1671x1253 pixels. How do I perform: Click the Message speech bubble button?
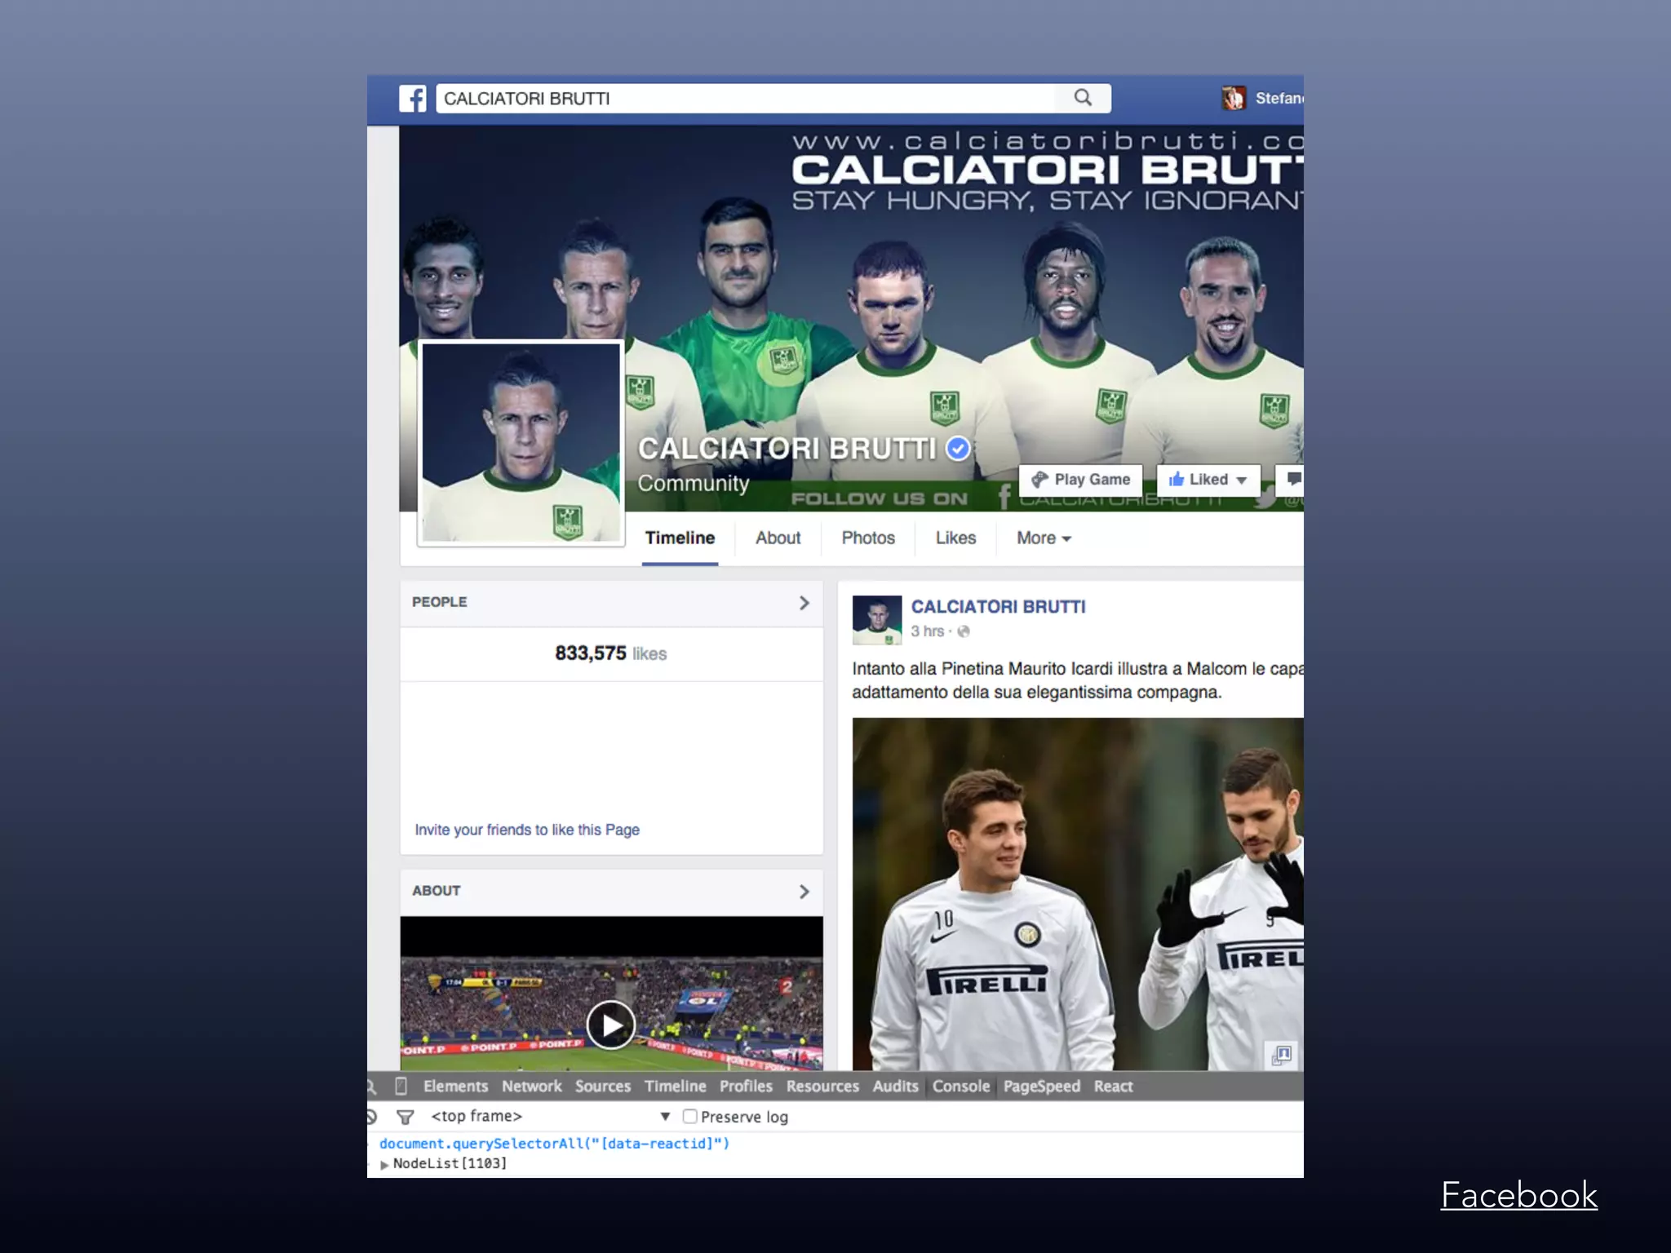click(1293, 480)
